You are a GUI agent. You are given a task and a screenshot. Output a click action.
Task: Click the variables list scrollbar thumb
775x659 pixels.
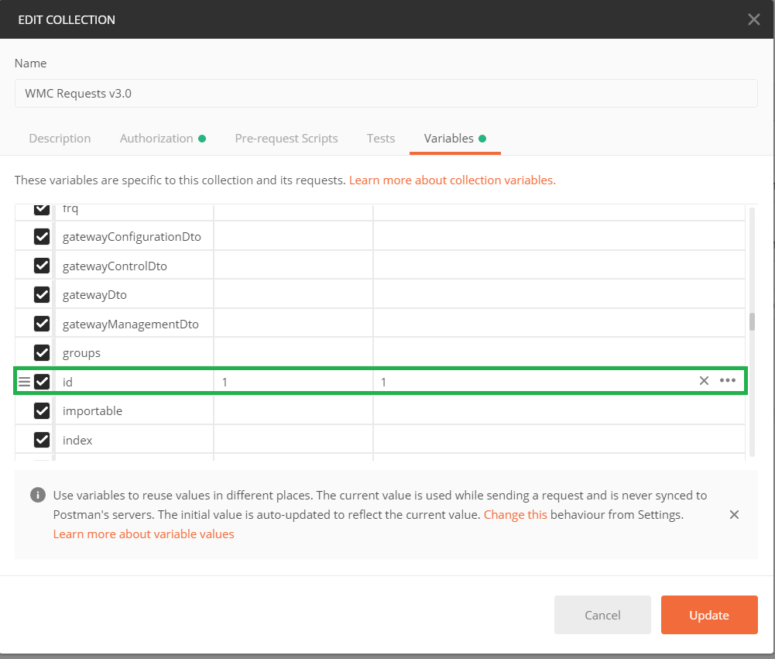click(751, 321)
